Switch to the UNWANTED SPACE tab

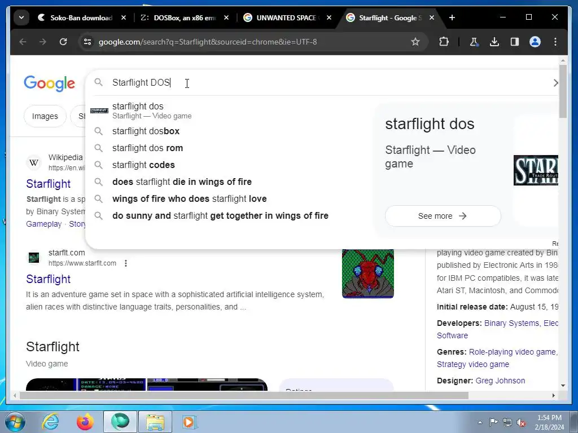pyautogui.click(x=287, y=17)
